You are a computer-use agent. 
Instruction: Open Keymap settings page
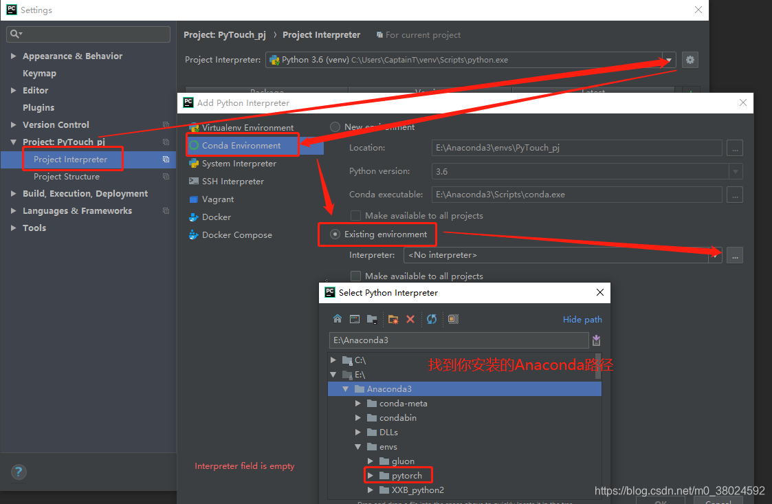[x=39, y=74]
